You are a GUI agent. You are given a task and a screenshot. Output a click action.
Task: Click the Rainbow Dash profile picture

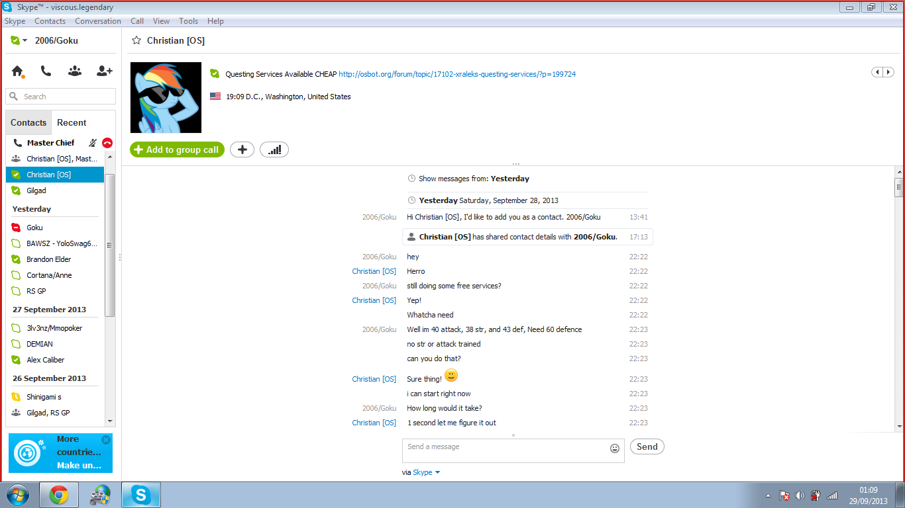click(166, 97)
